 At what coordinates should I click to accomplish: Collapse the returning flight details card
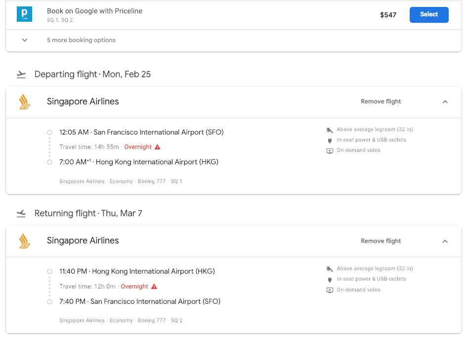click(445, 241)
